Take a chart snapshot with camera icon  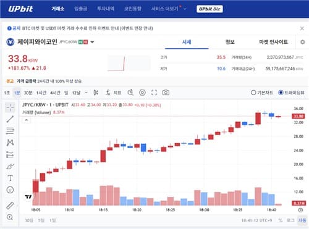click(166, 93)
